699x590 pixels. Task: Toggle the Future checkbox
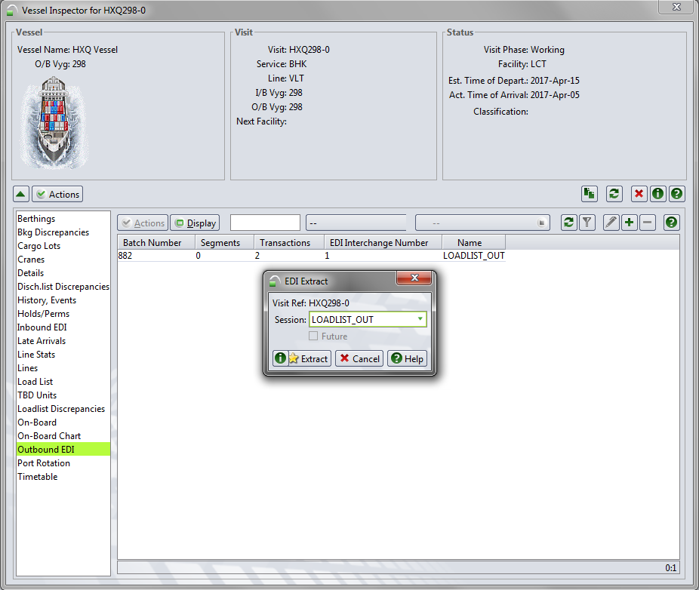click(x=313, y=336)
